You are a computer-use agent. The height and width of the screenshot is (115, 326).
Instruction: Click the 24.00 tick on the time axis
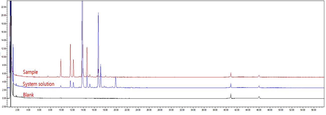pyautogui.click(x=138, y=109)
